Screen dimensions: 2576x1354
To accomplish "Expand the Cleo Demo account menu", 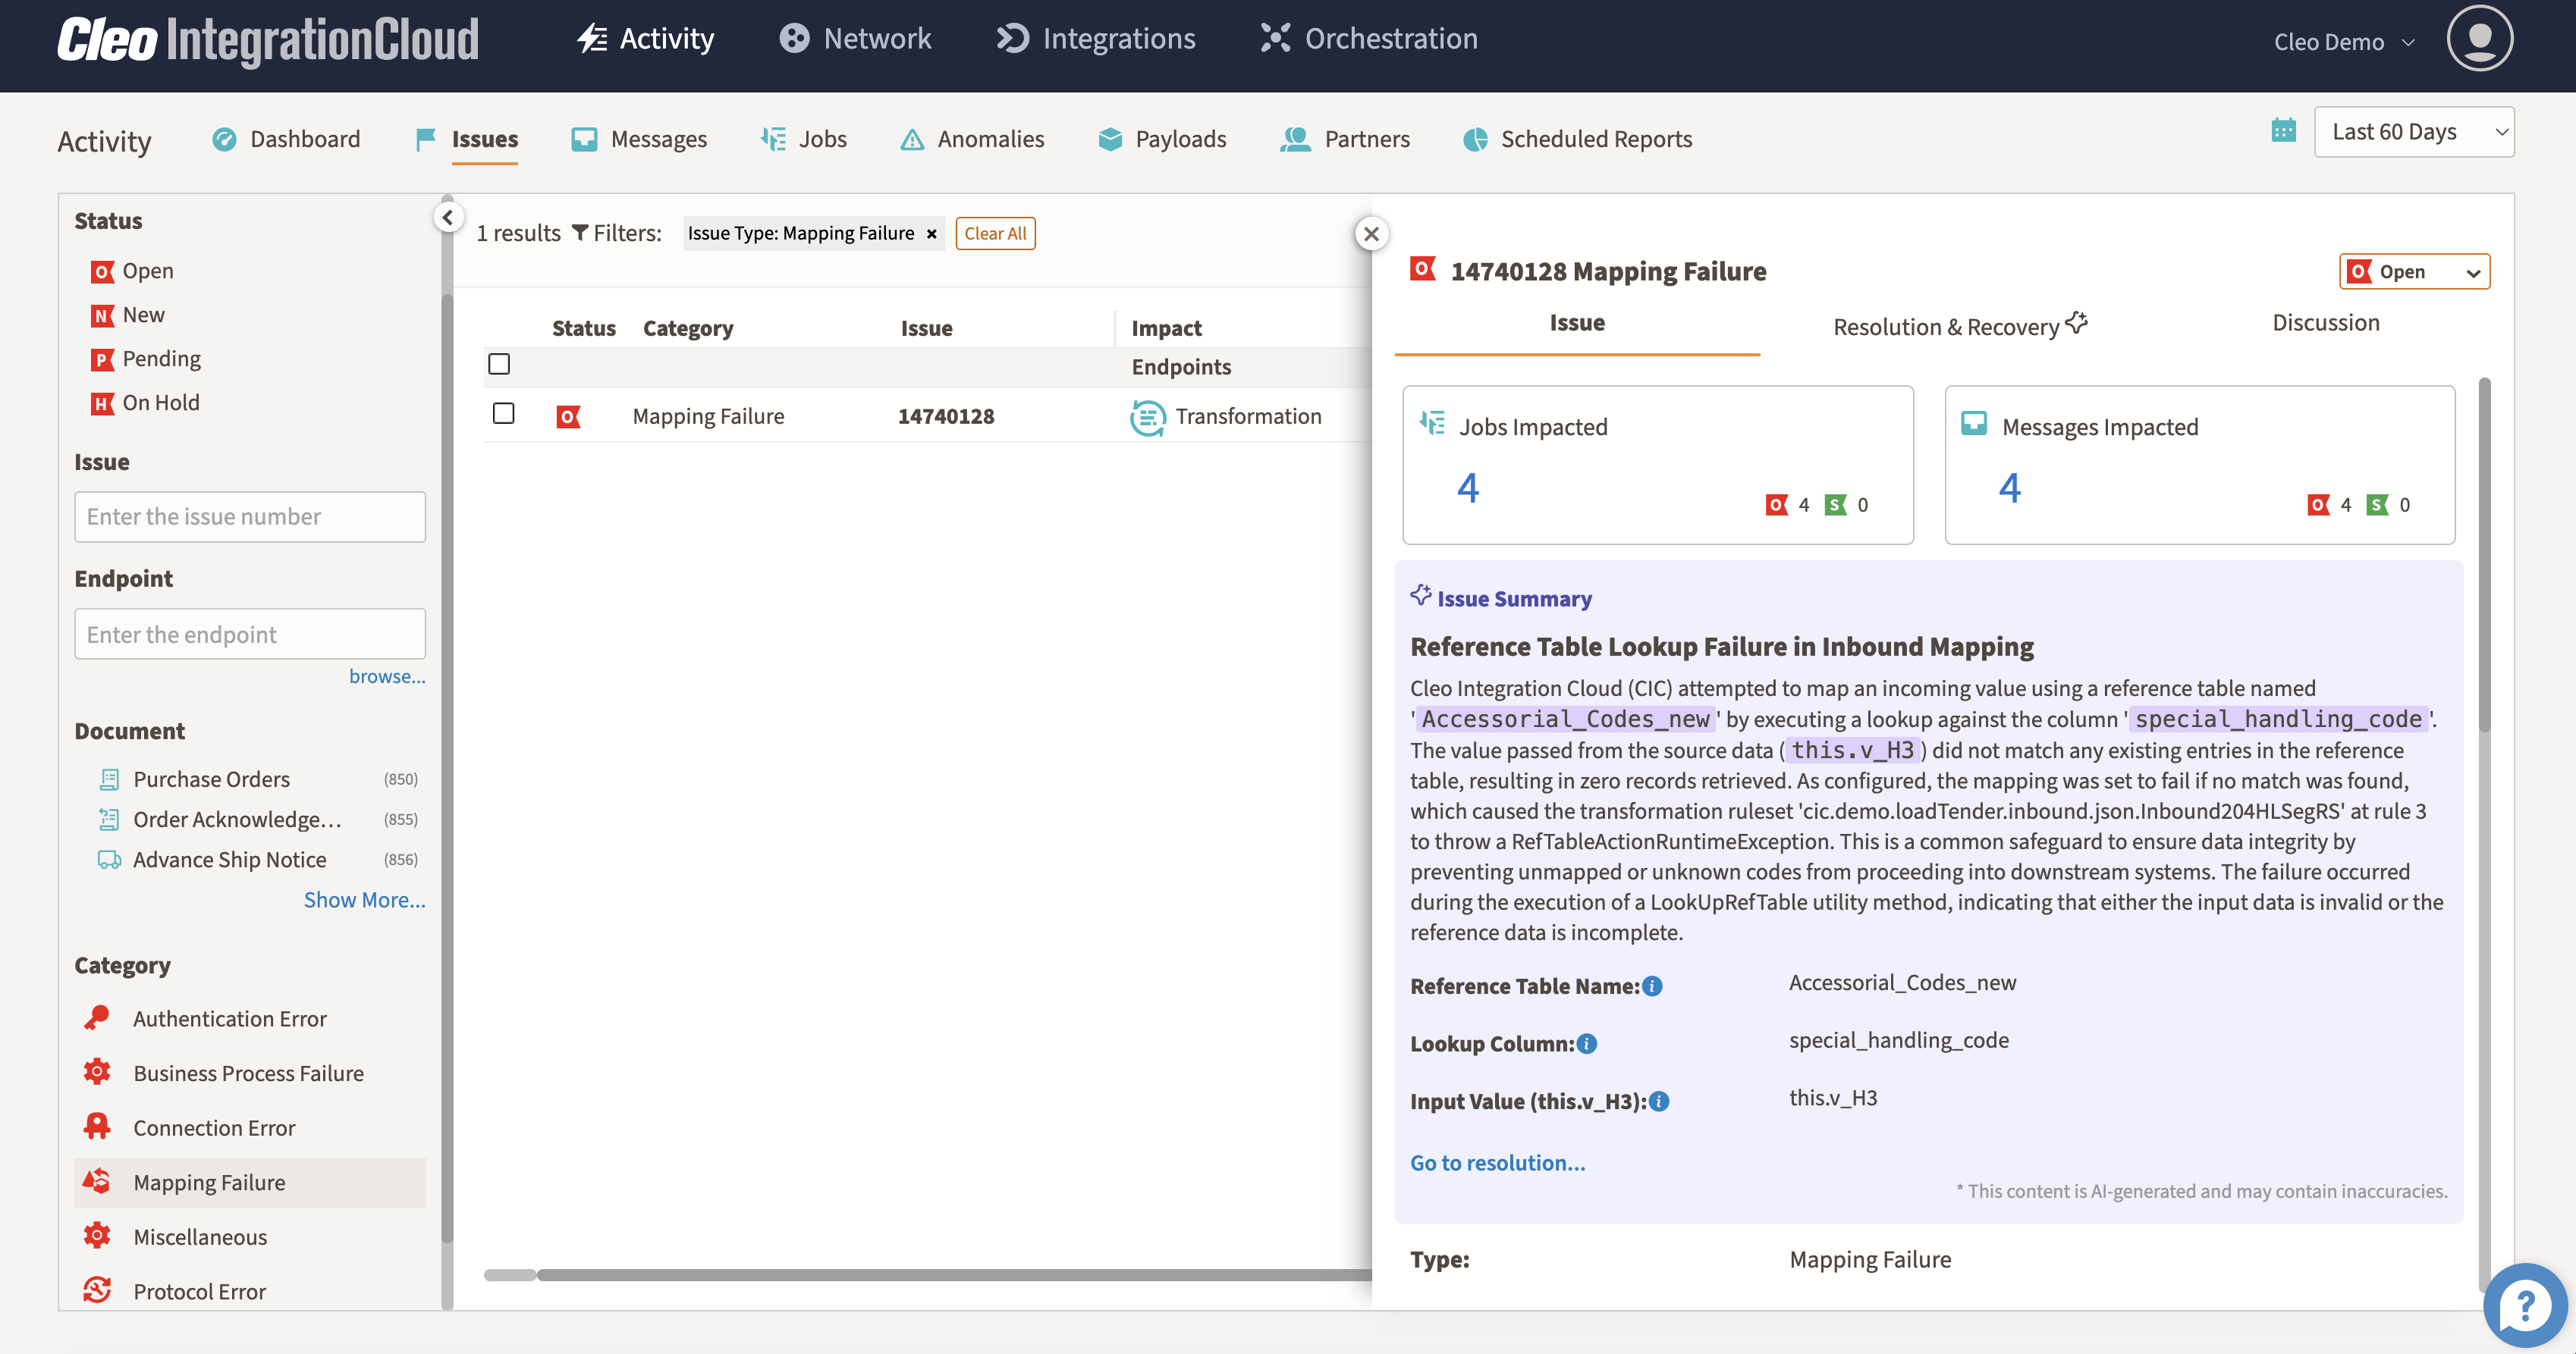I will click(2344, 42).
